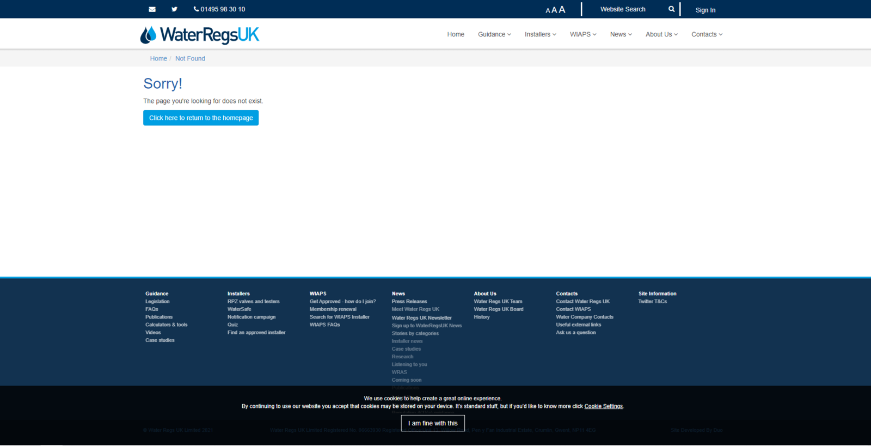The image size is (871, 446).
Task: Select the medium text size A
Action: tap(554, 10)
